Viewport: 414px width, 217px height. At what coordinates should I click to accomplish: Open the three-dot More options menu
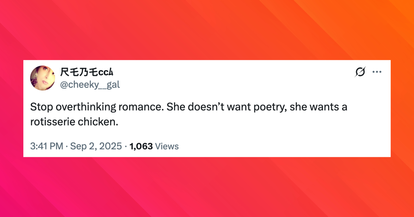pos(377,72)
